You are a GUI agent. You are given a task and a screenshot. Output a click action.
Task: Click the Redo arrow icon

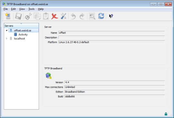[82, 16]
